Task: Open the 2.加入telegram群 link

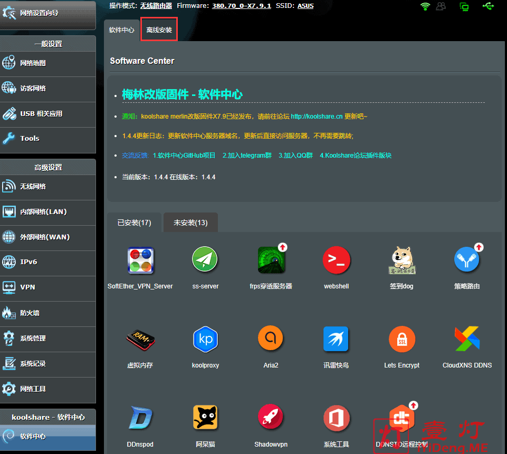Action: 247,156
